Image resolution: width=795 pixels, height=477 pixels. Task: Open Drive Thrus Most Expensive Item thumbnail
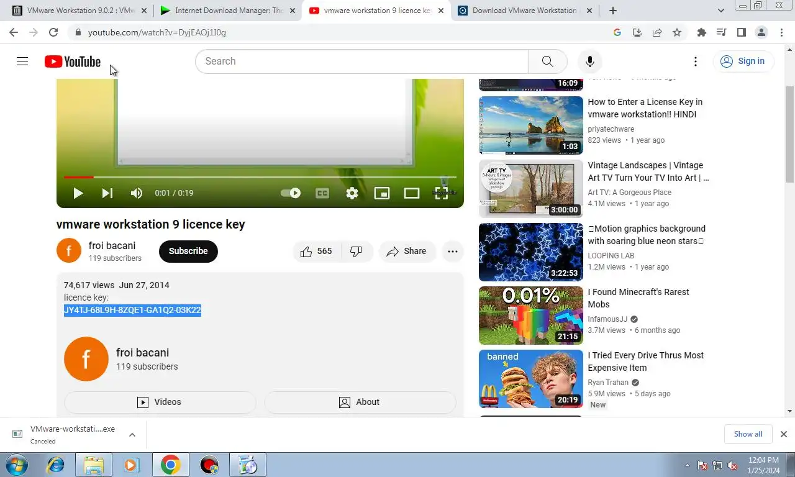pyautogui.click(x=531, y=378)
